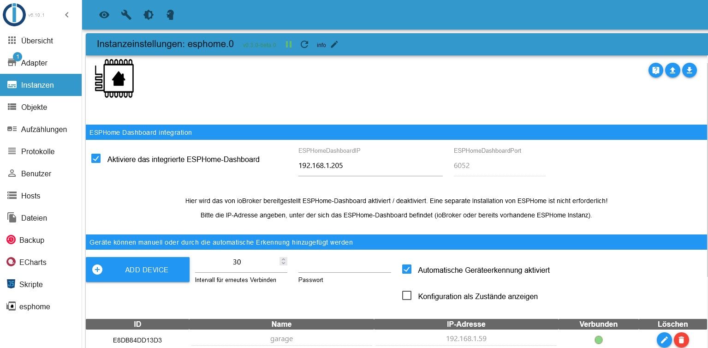Enable Konfiguration als Zustände anzeigen
The width and height of the screenshot is (708, 348).
pos(406,295)
